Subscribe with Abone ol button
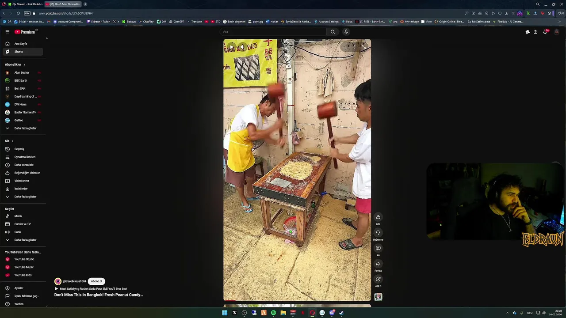Screen dimensions: 566x318 (x=96, y=281)
